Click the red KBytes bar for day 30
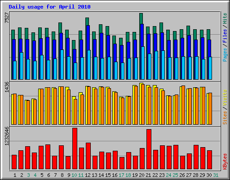The image size is (230, 180). pyautogui.click(x=209, y=160)
